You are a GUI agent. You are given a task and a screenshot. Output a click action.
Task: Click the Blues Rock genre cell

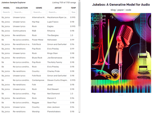point(37,58)
